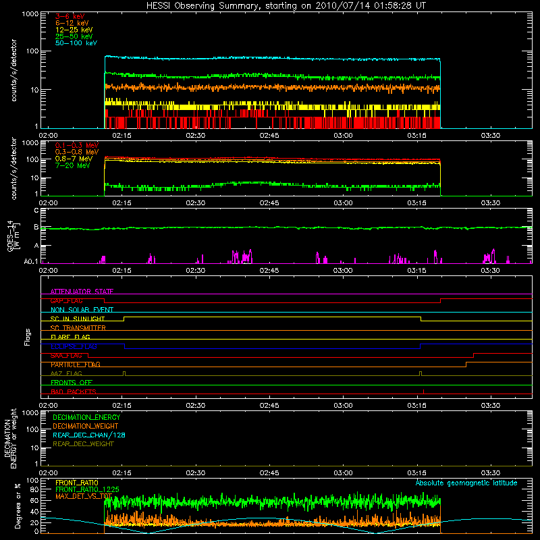Click the green "FRONT_RATIO_1225" legend label
Viewport: 540px width, 540px height.
pyautogui.click(x=87, y=489)
